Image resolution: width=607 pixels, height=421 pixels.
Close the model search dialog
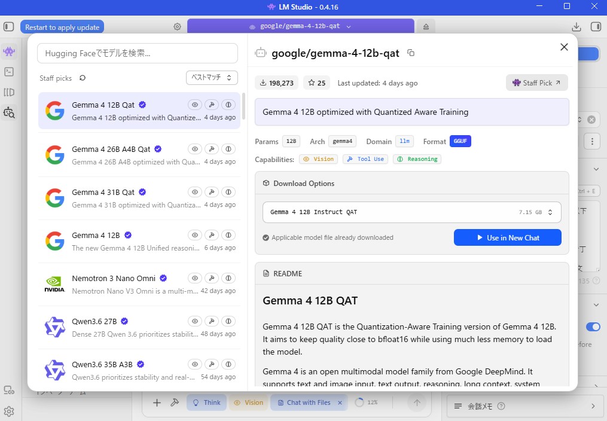564,47
